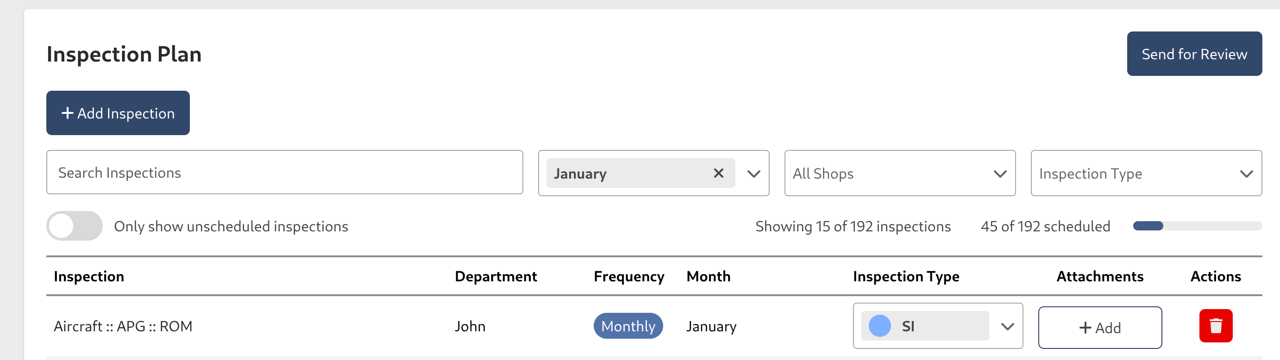Open the Inspection Type filter dropdown
The height and width of the screenshot is (360, 1280).
click(1146, 174)
